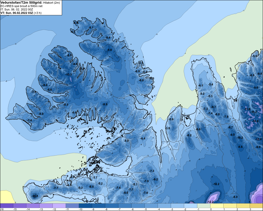263x211 pixels.
Task: Click green legend swatch between -1 and 0
Action: point(204,206)
